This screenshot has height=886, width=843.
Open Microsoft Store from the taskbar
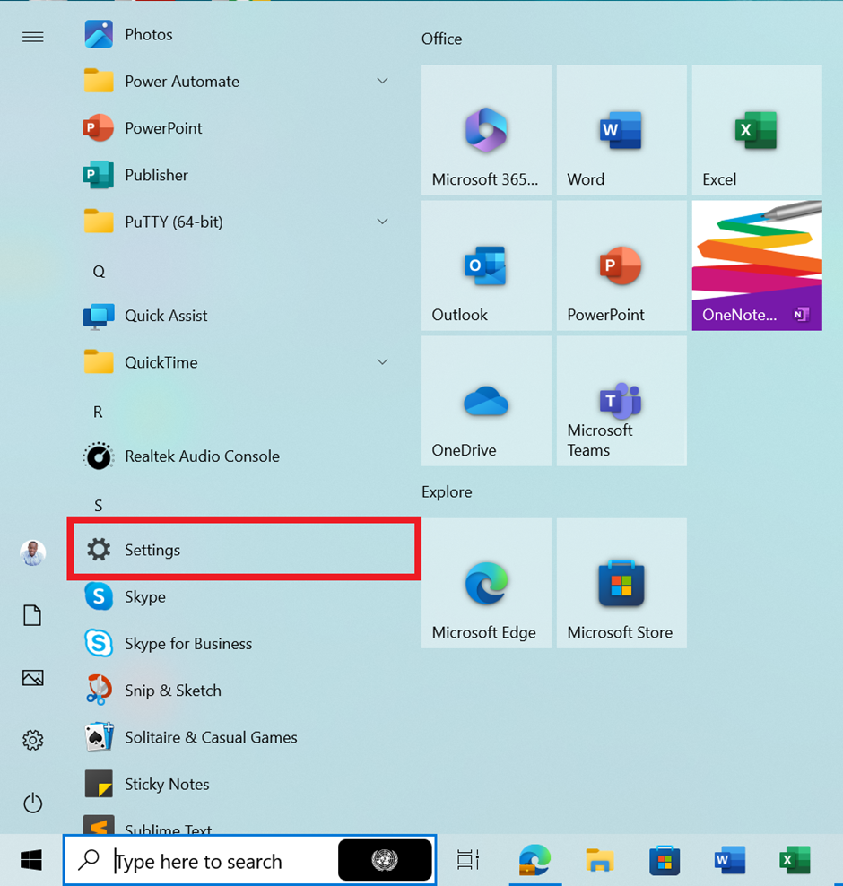pyautogui.click(x=665, y=860)
